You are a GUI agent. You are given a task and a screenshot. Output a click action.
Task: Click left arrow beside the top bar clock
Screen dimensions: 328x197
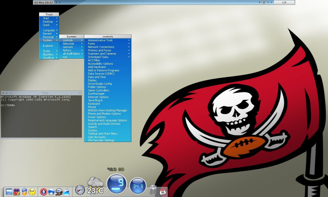pyautogui.click(x=56, y=2)
